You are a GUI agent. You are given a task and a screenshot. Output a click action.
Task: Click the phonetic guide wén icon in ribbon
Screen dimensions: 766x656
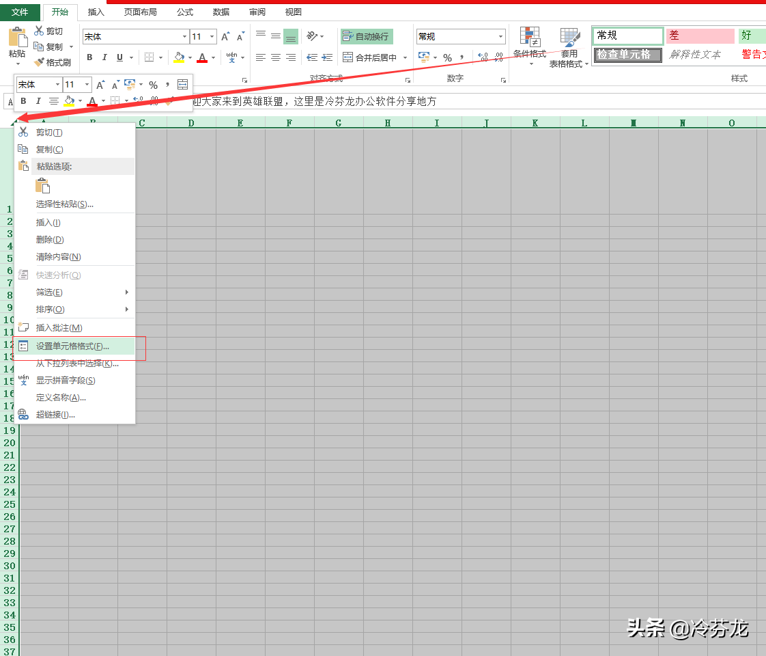[232, 57]
